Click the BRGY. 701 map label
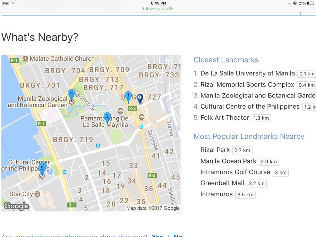 click(40, 85)
